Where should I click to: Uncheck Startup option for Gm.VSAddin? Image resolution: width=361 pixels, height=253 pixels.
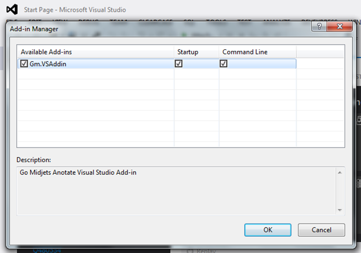pyautogui.click(x=178, y=64)
